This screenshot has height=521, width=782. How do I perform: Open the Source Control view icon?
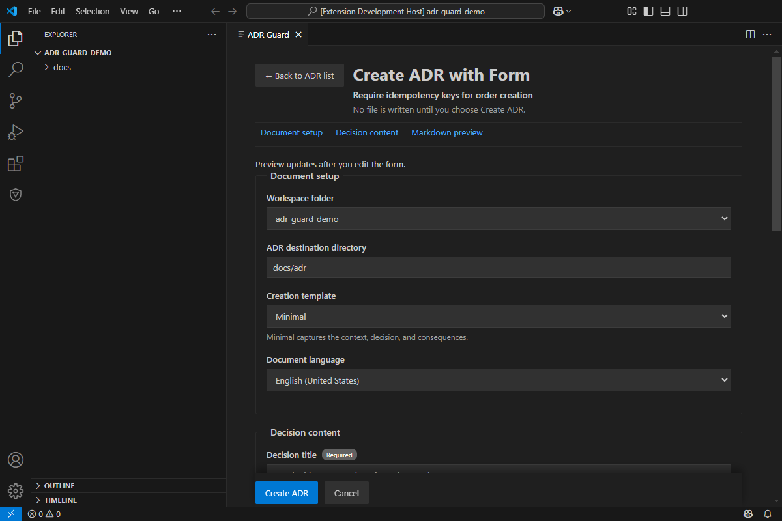(16, 101)
